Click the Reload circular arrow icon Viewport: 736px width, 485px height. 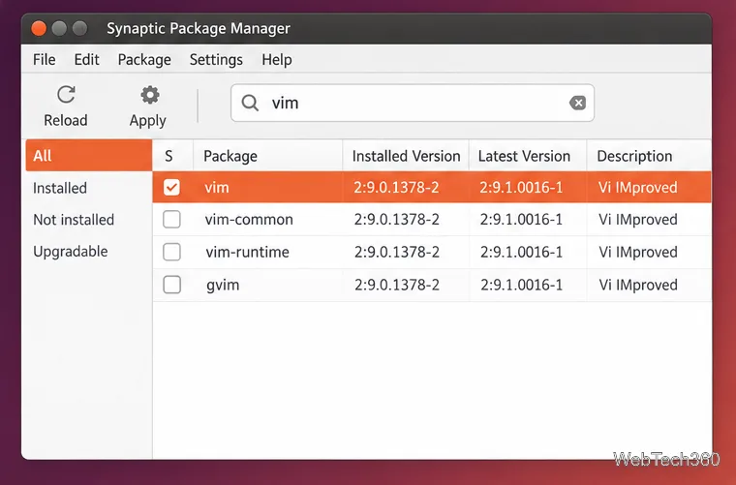[x=66, y=94]
